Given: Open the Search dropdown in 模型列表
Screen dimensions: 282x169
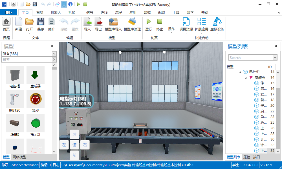Looking at the screenshot, I should (275, 57).
